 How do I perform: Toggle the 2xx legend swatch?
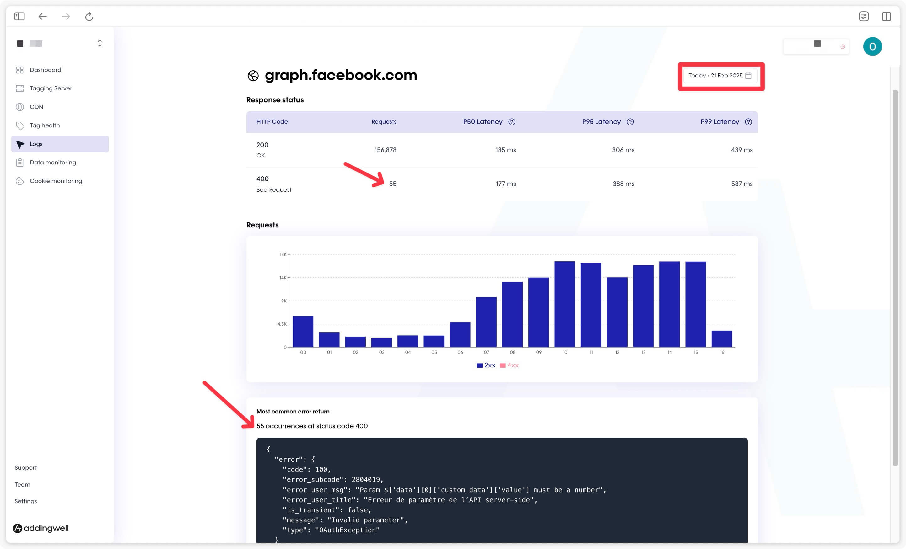click(x=479, y=365)
